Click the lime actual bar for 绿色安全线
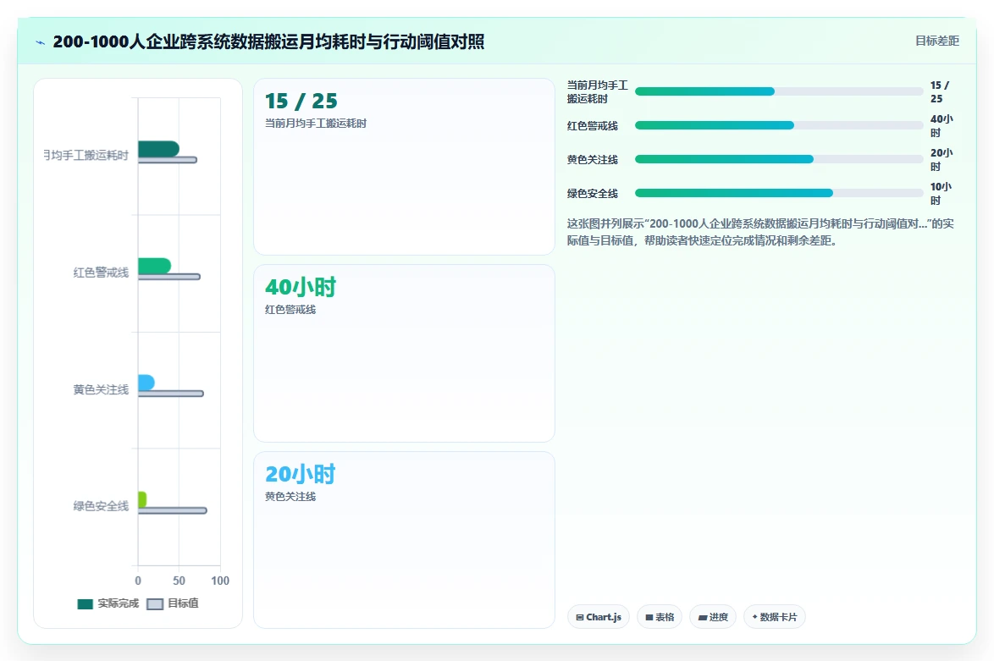 142,499
